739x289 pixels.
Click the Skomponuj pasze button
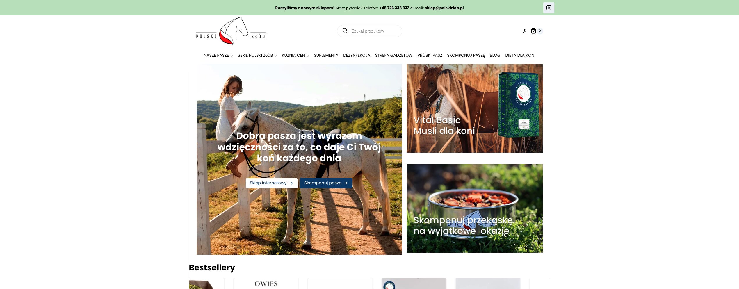(326, 183)
